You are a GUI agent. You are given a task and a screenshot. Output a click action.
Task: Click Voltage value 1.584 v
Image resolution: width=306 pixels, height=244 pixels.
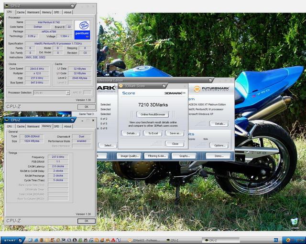pyautogui.click(x=65, y=36)
